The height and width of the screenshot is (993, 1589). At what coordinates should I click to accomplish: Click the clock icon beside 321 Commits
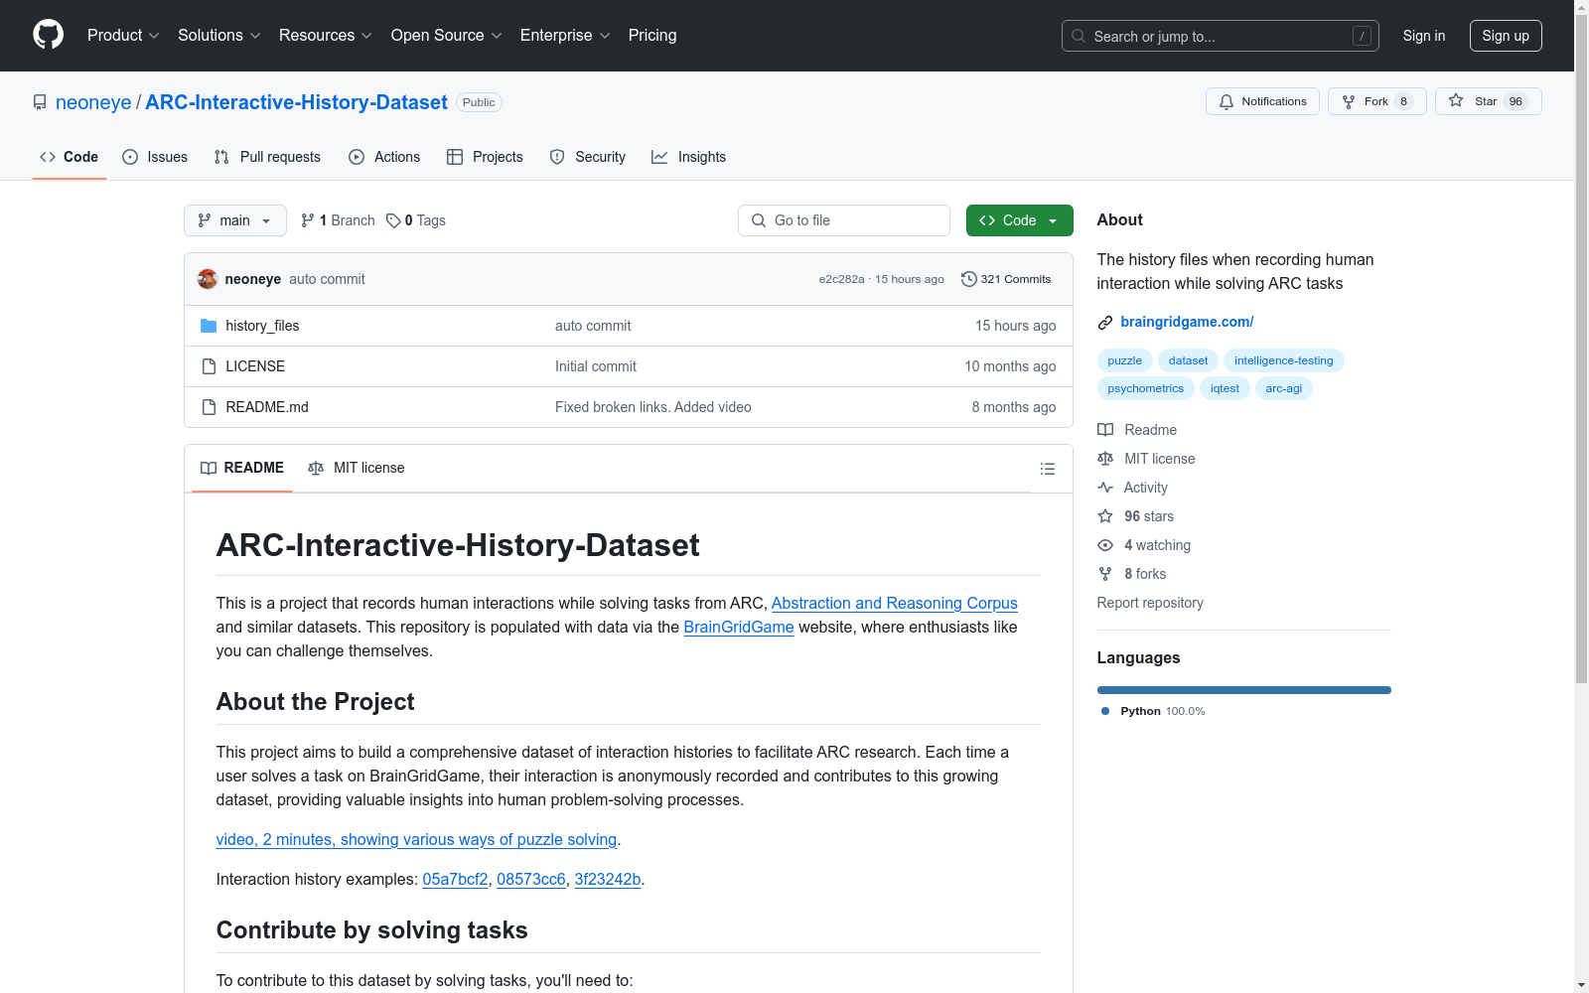969,279
